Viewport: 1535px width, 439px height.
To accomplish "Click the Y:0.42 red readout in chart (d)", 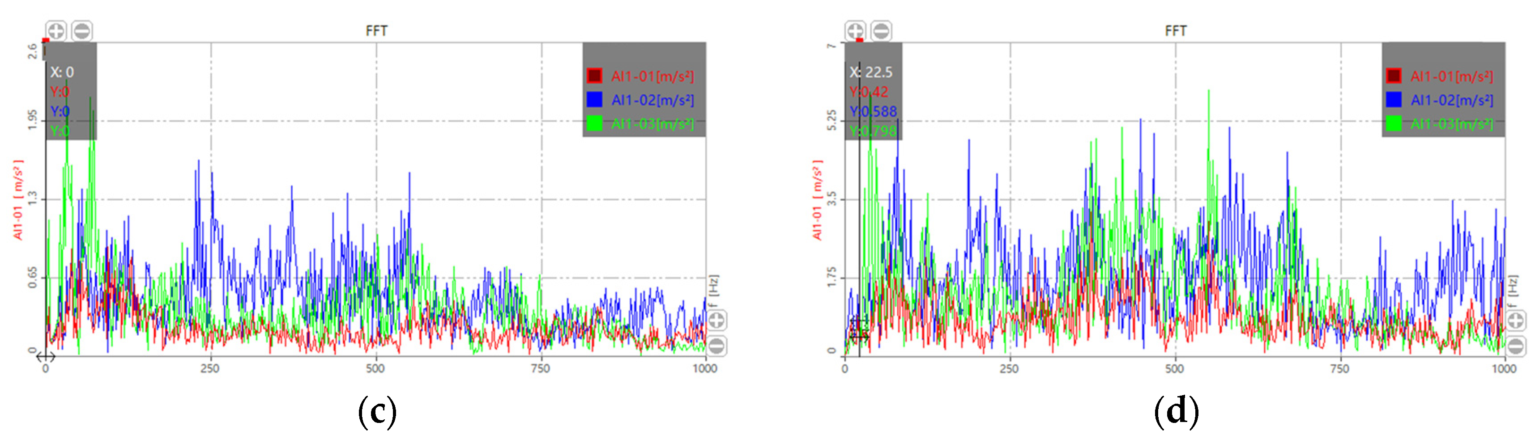I will (x=869, y=92).
